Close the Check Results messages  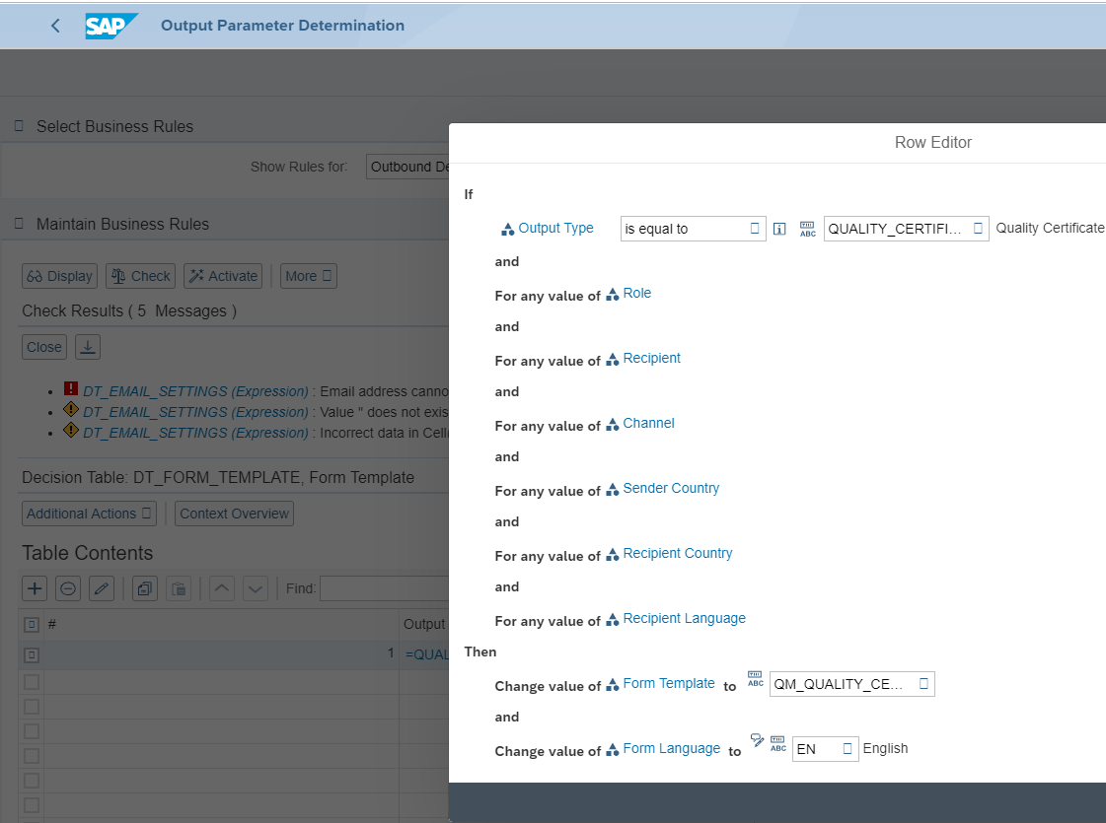pos(44,347)
